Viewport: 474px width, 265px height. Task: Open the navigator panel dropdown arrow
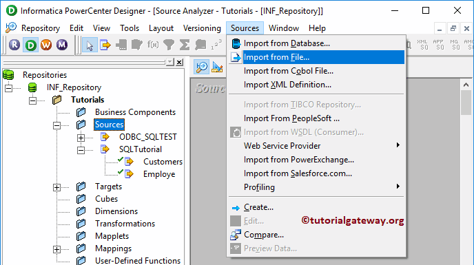click(x=170, y=62)
